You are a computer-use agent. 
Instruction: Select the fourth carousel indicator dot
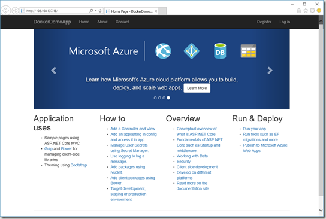click(168, 98)
